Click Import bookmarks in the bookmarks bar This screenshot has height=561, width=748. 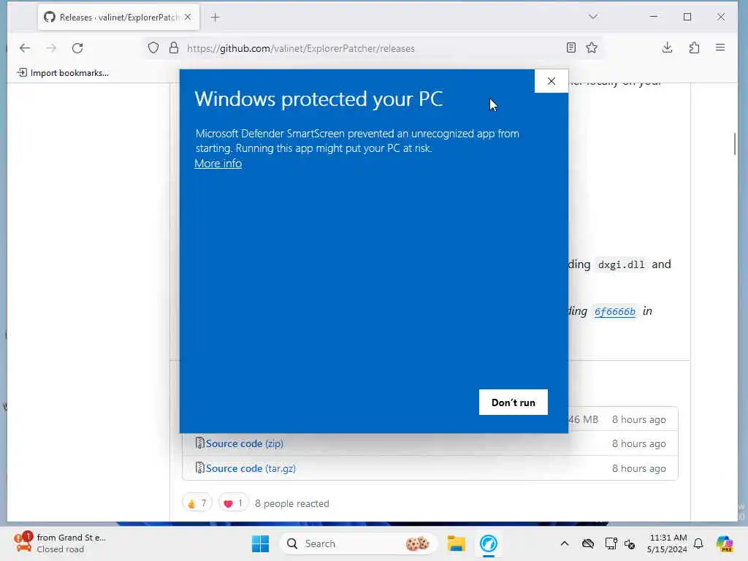click(63, 72)
